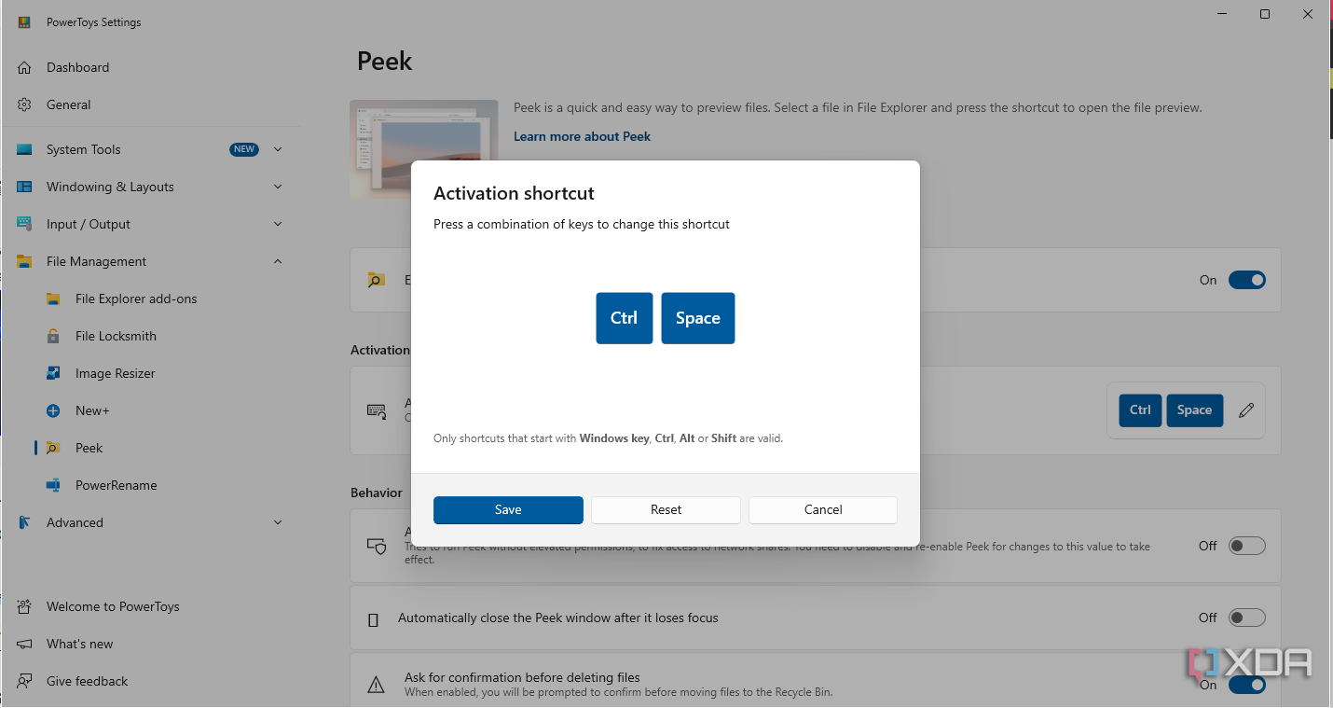Turn off the Enable Peek toggle
This screenshot has width=1333, height=708.
coord(1246,280)
